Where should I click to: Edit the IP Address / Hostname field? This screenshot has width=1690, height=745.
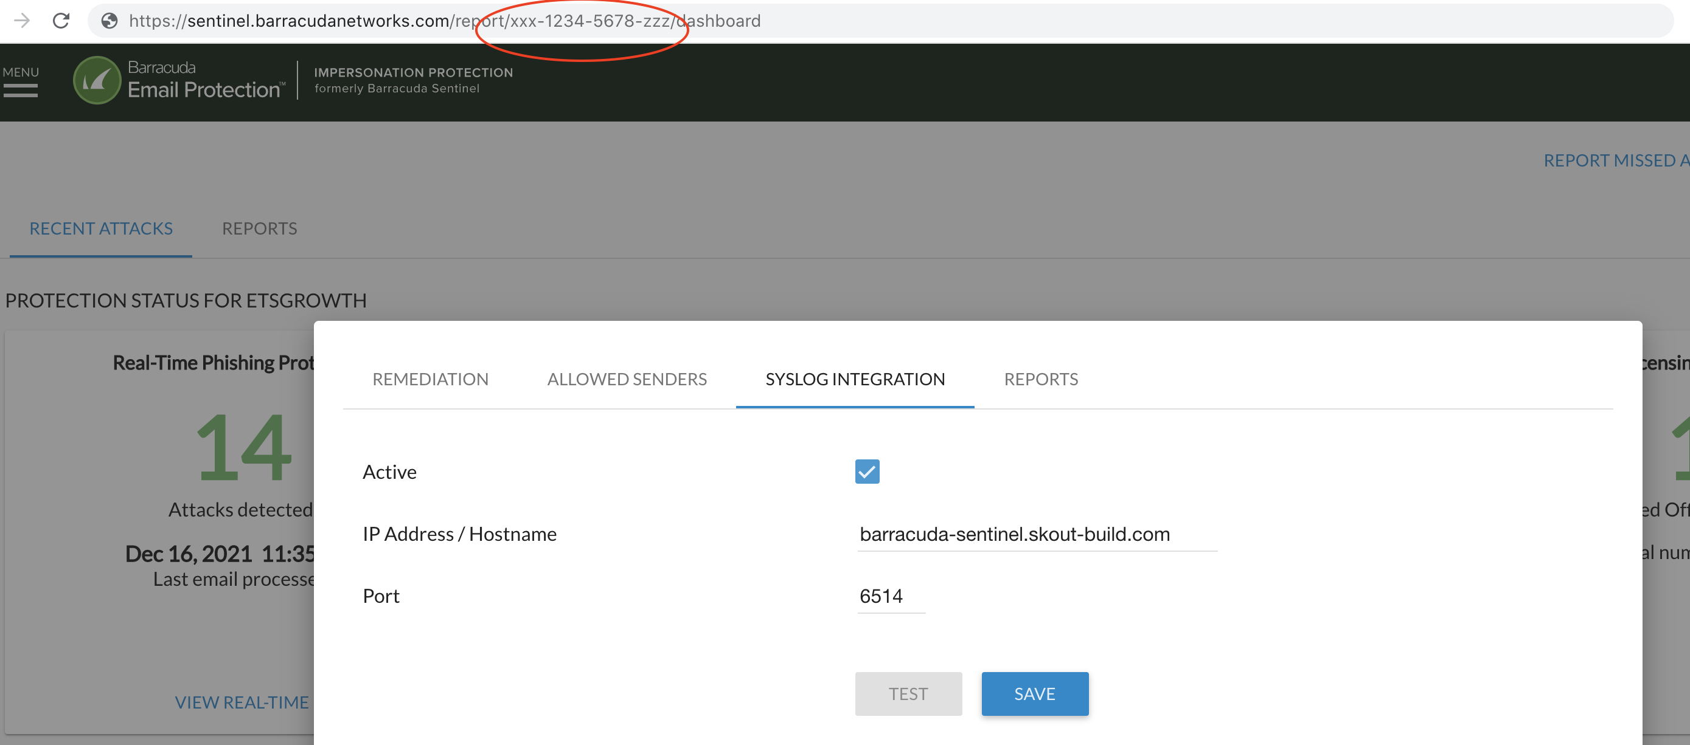(1037, 534)
